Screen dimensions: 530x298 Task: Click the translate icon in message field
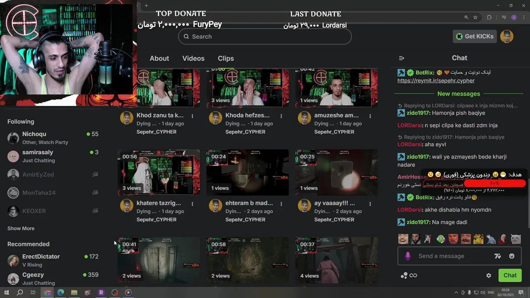(498, 256)
